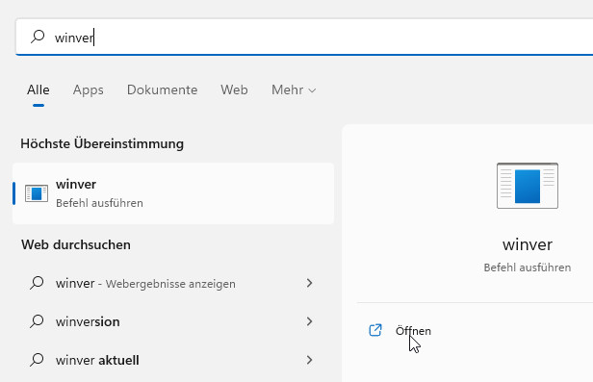Switch to the Apps tab

tap(89, 89)
